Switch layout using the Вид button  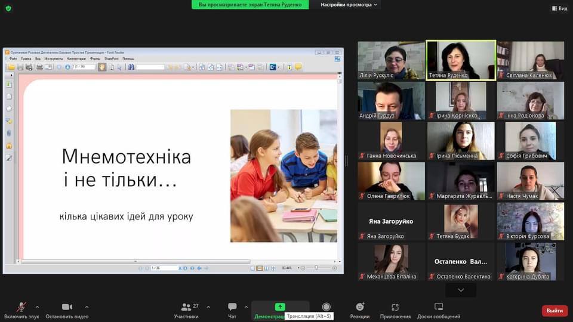[559, 8]
